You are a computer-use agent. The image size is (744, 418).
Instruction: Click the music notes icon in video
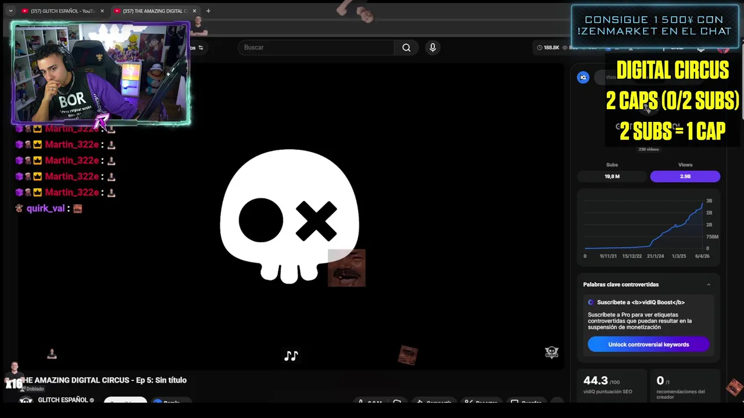click(291, 355)
